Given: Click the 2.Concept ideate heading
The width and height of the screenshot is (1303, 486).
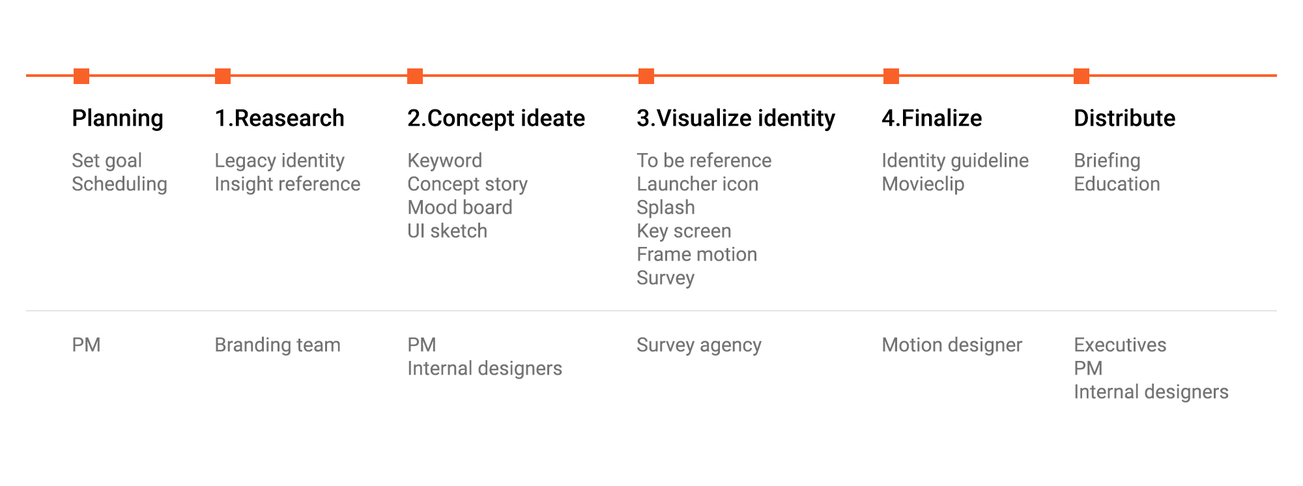Looking at the screenshot, I should pos(496,119).
